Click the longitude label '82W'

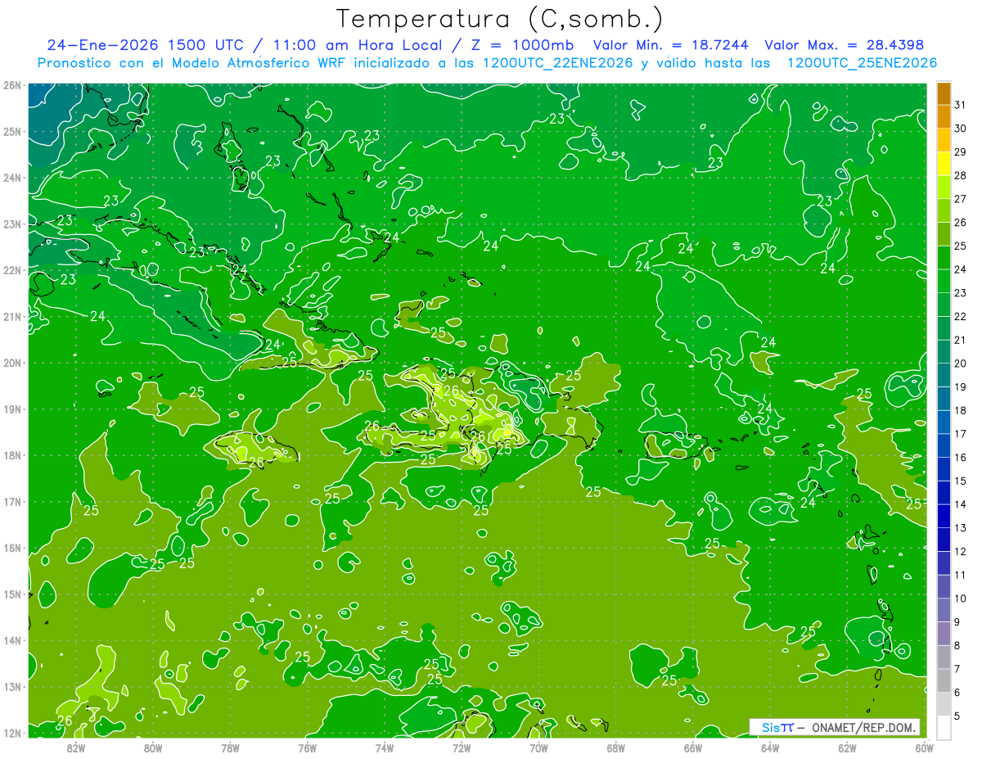pos(76,747)
